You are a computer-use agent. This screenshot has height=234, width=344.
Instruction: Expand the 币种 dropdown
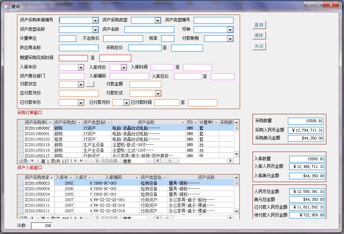(x=230, y=30)
